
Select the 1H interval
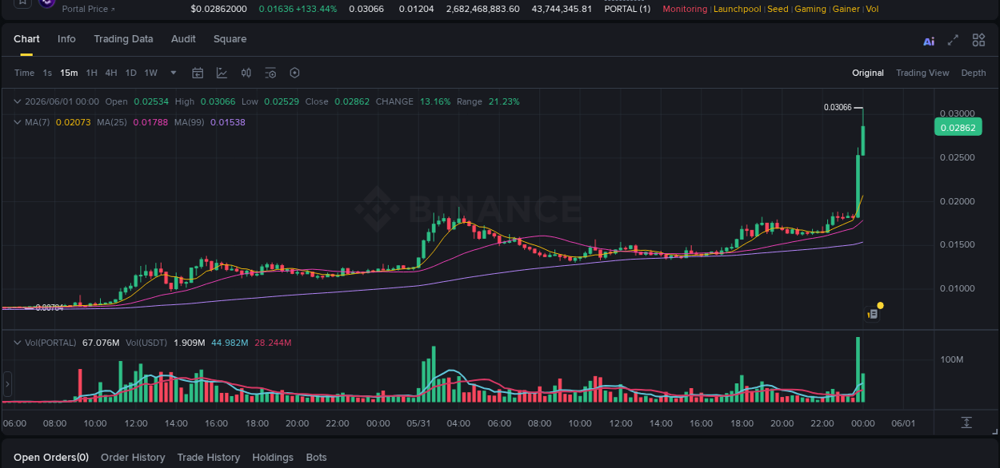(92, 73)
